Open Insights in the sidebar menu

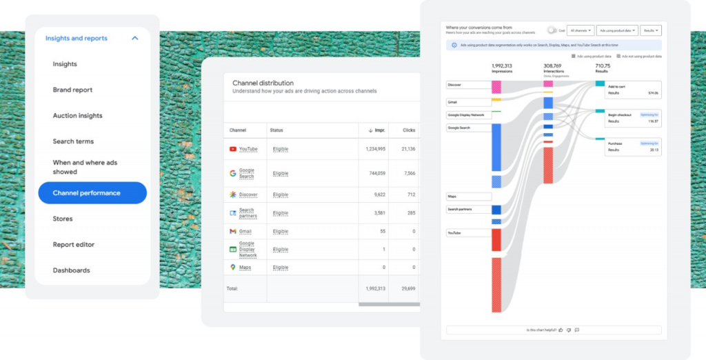65,64
